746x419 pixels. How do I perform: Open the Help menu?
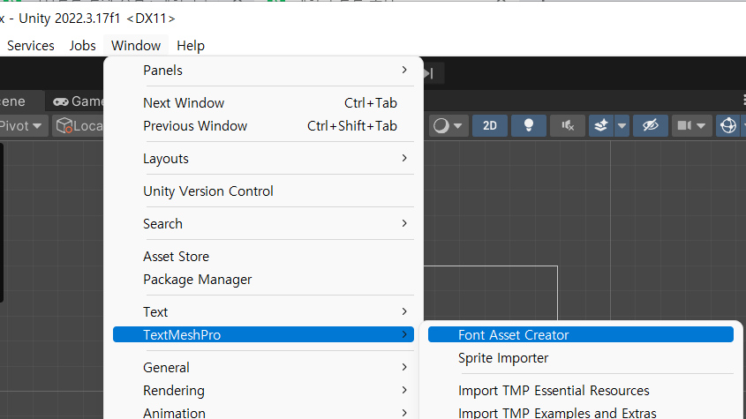[191, 46]
